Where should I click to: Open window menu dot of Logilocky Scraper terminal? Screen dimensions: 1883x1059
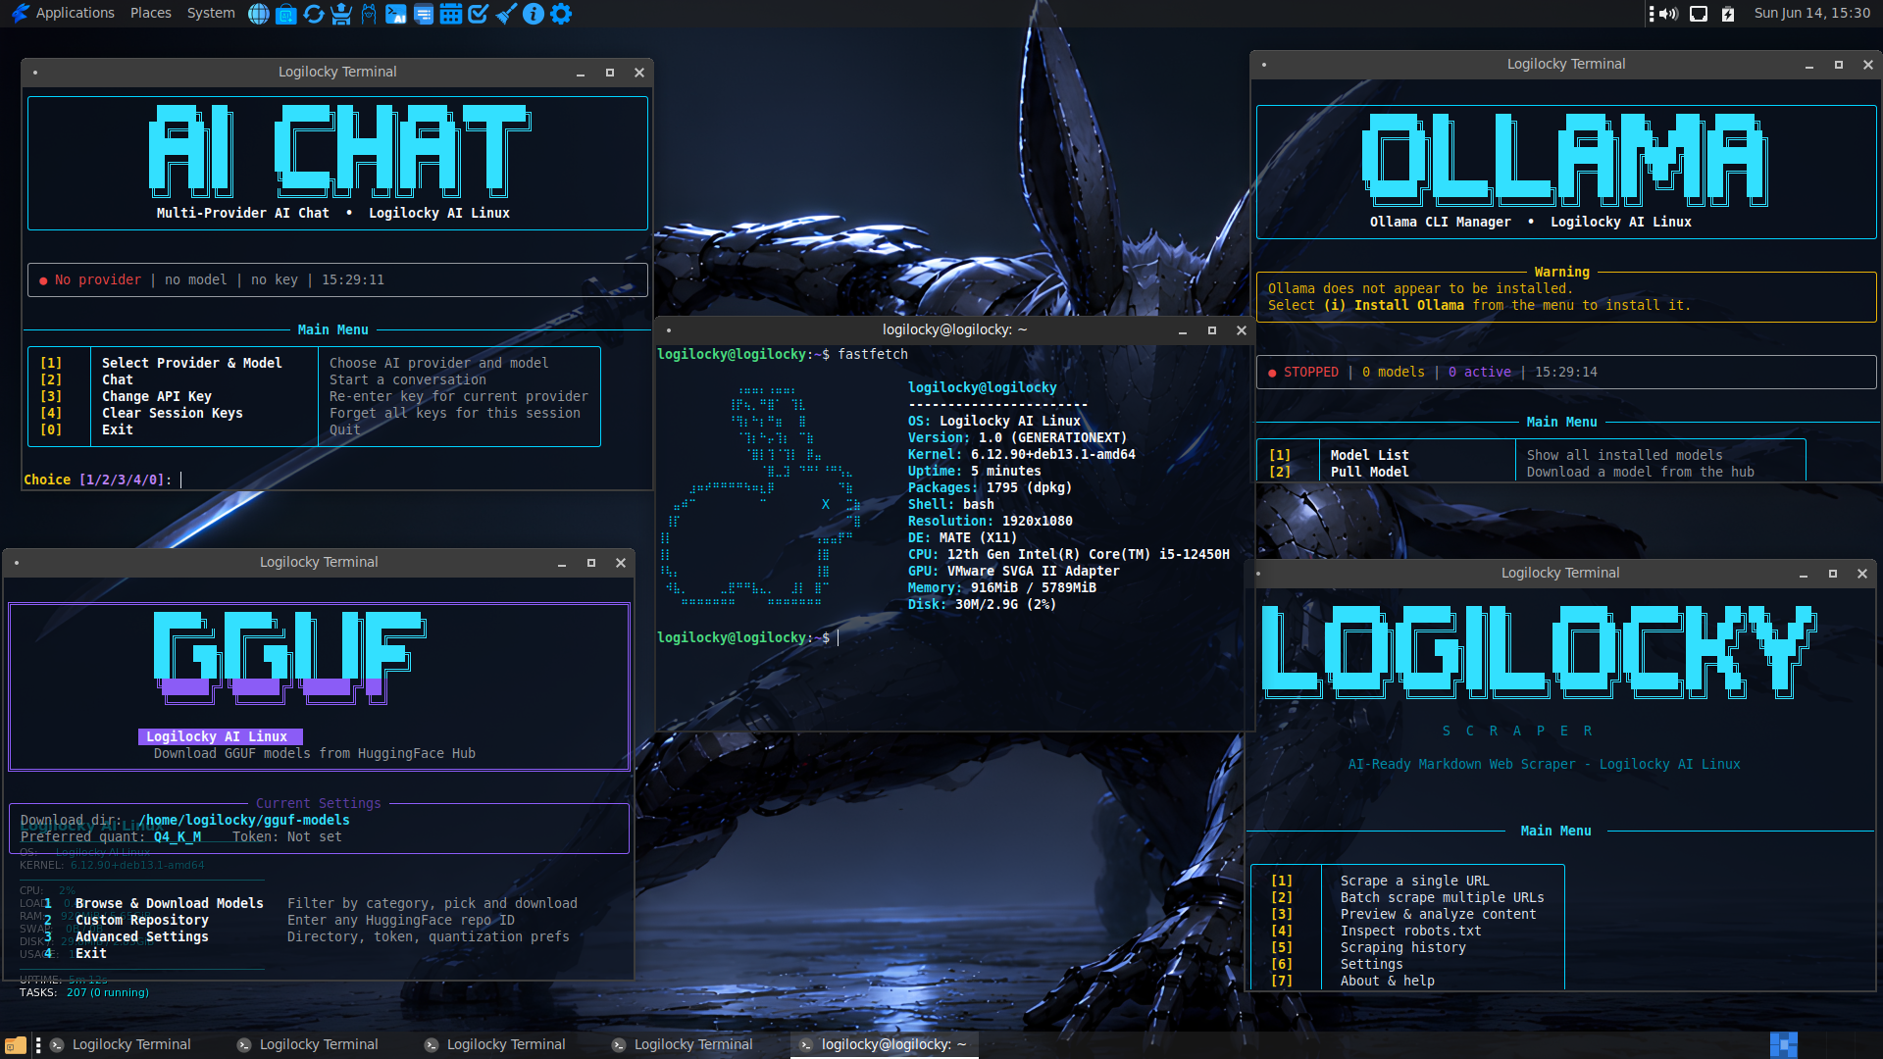[1258, 574]
